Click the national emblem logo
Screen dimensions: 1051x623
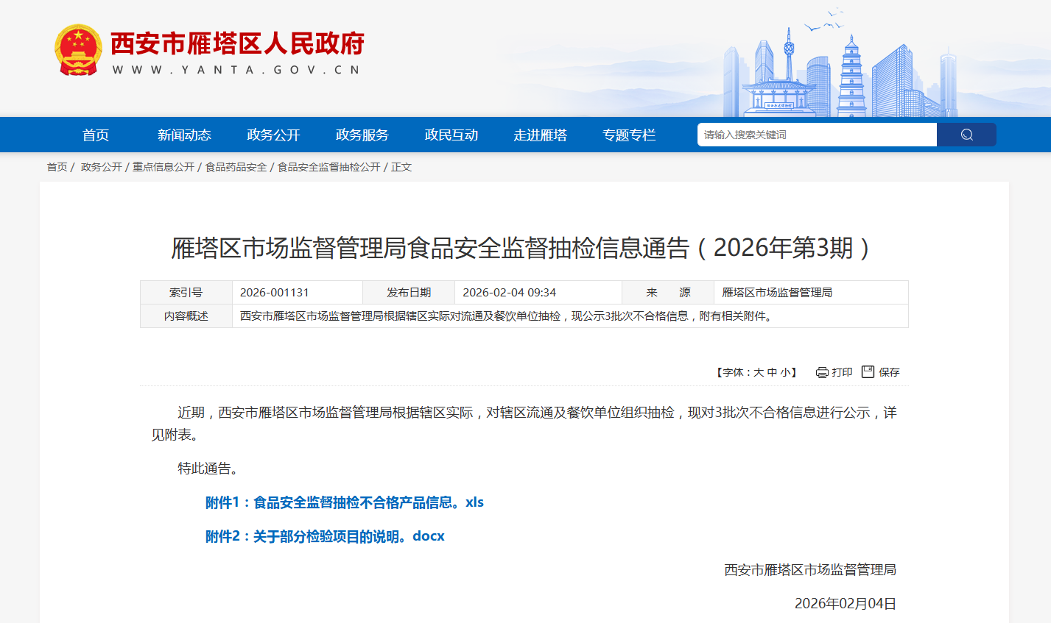pyautogui.click(x=78, y=50)
